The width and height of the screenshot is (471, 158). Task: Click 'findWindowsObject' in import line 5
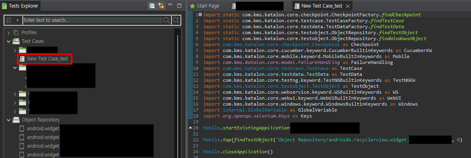pos(402,39)
